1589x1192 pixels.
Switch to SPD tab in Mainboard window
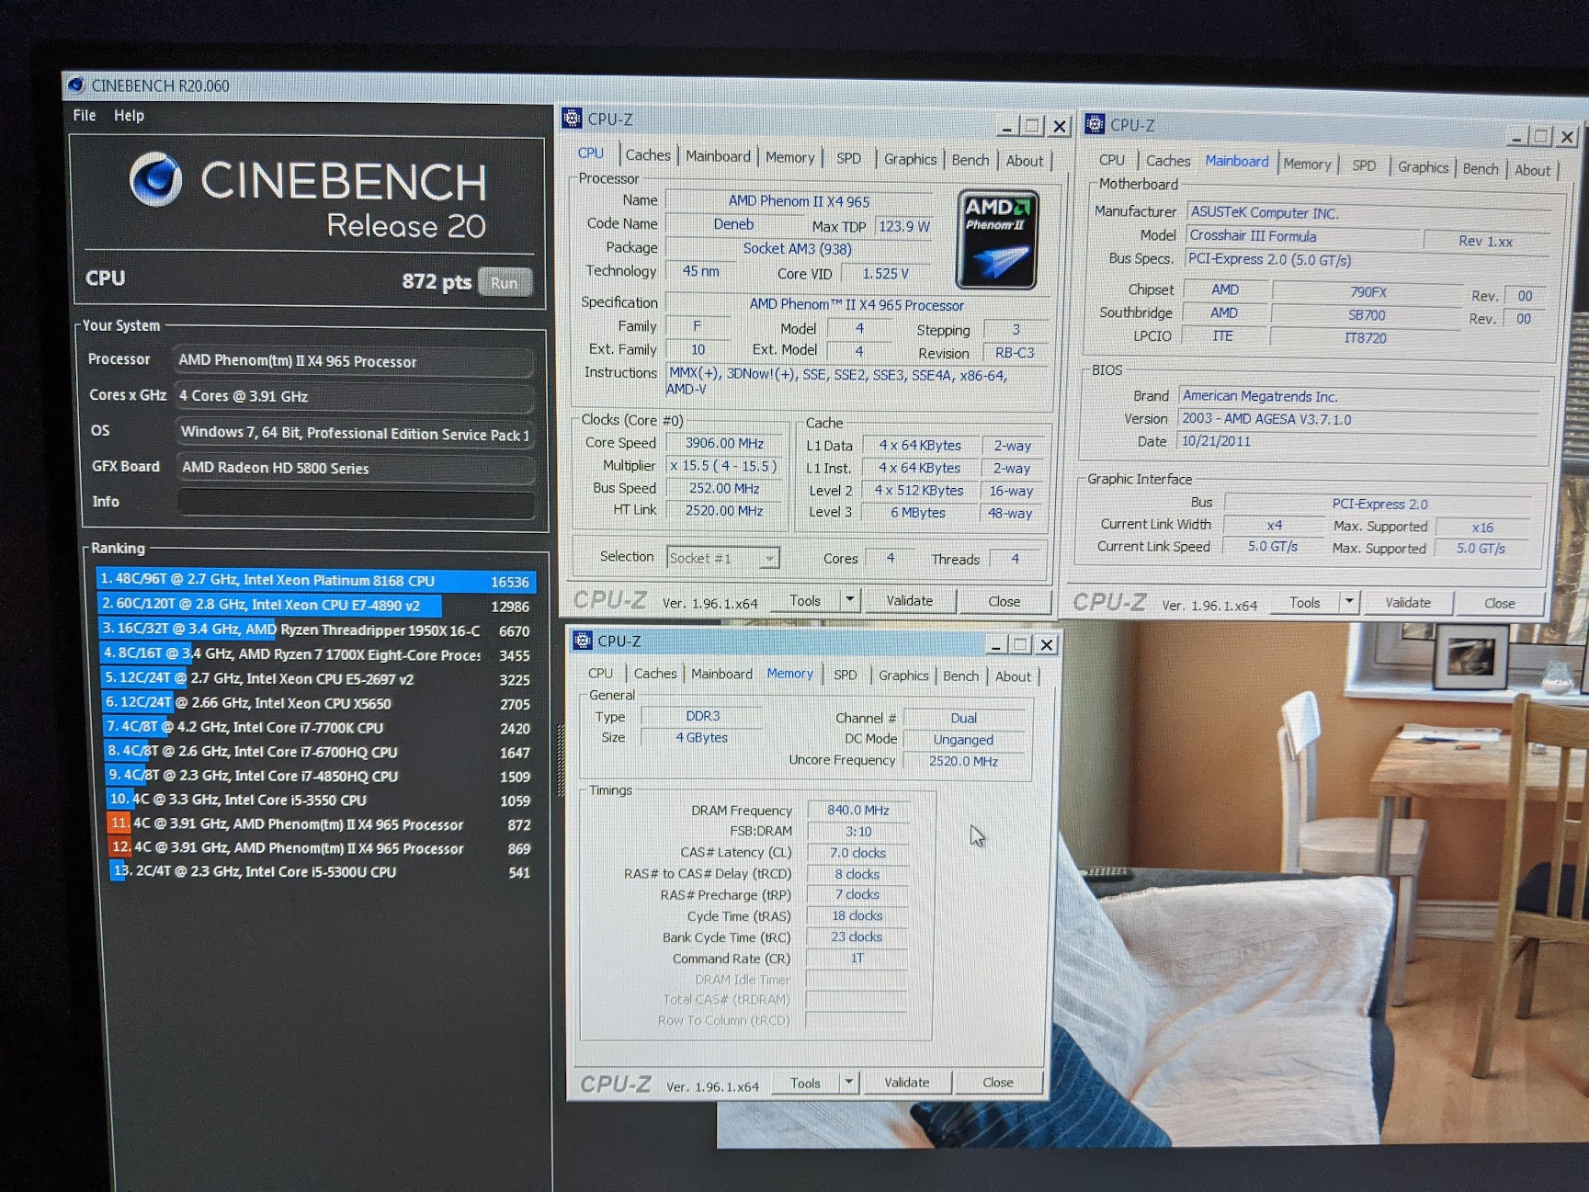tap(1364, 165)
